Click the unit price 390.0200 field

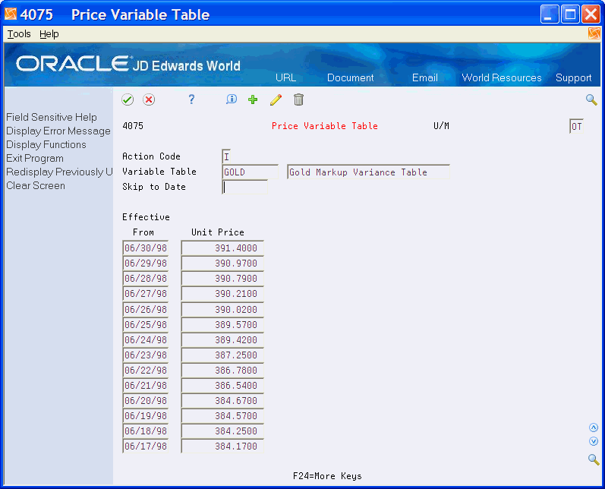pos(222,309)
